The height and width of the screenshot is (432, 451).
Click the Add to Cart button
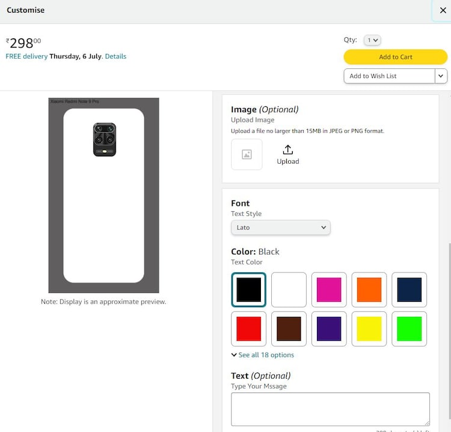click(x=395, y=57)
